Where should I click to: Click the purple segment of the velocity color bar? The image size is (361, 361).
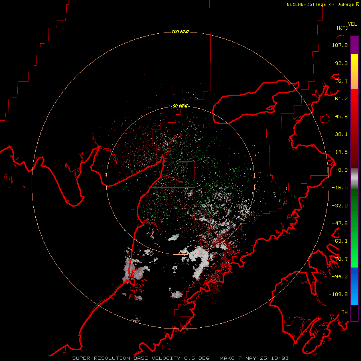click(354, 45)
